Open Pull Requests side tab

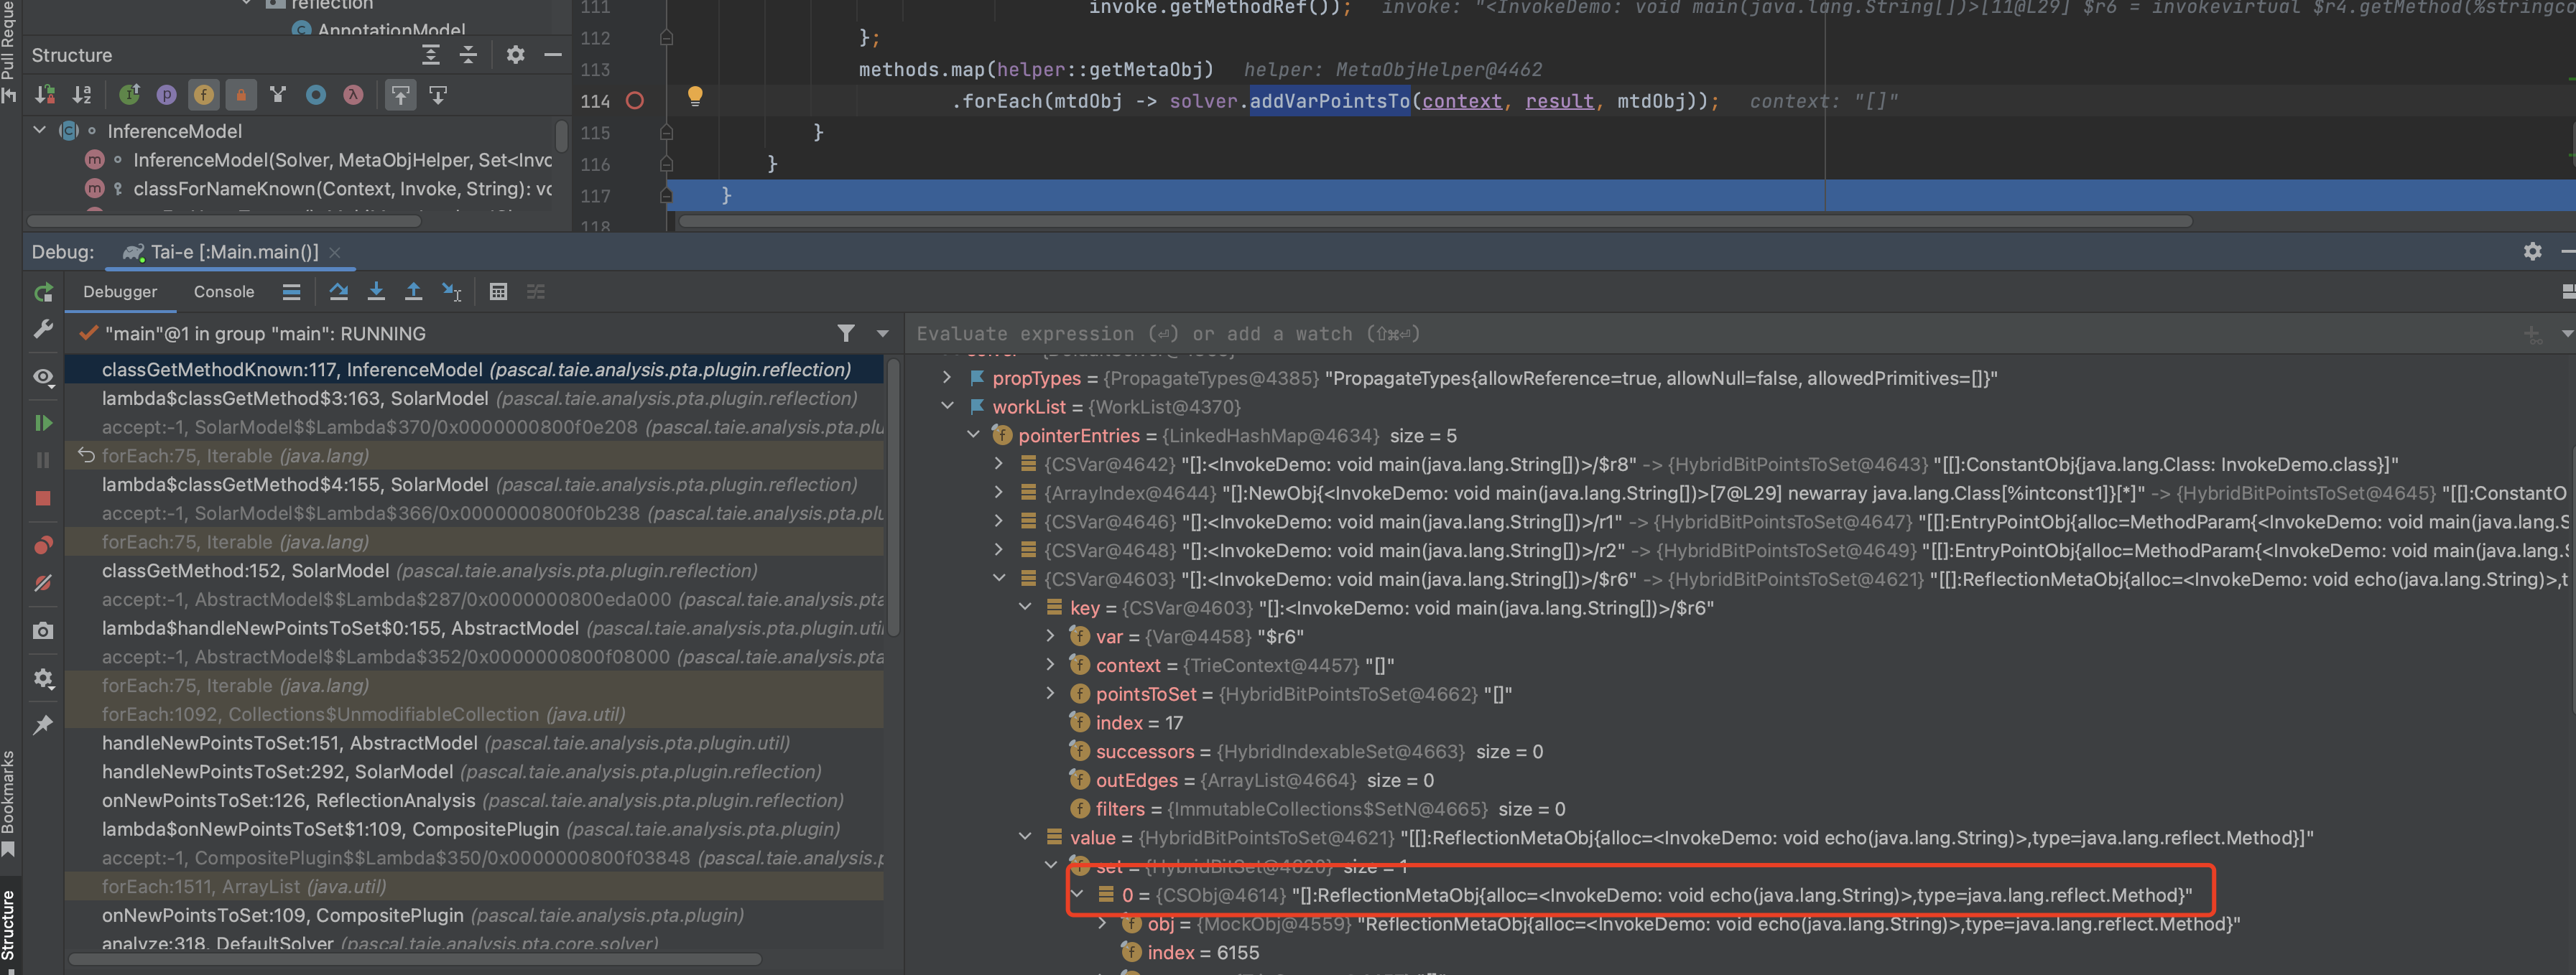[9, 50]
